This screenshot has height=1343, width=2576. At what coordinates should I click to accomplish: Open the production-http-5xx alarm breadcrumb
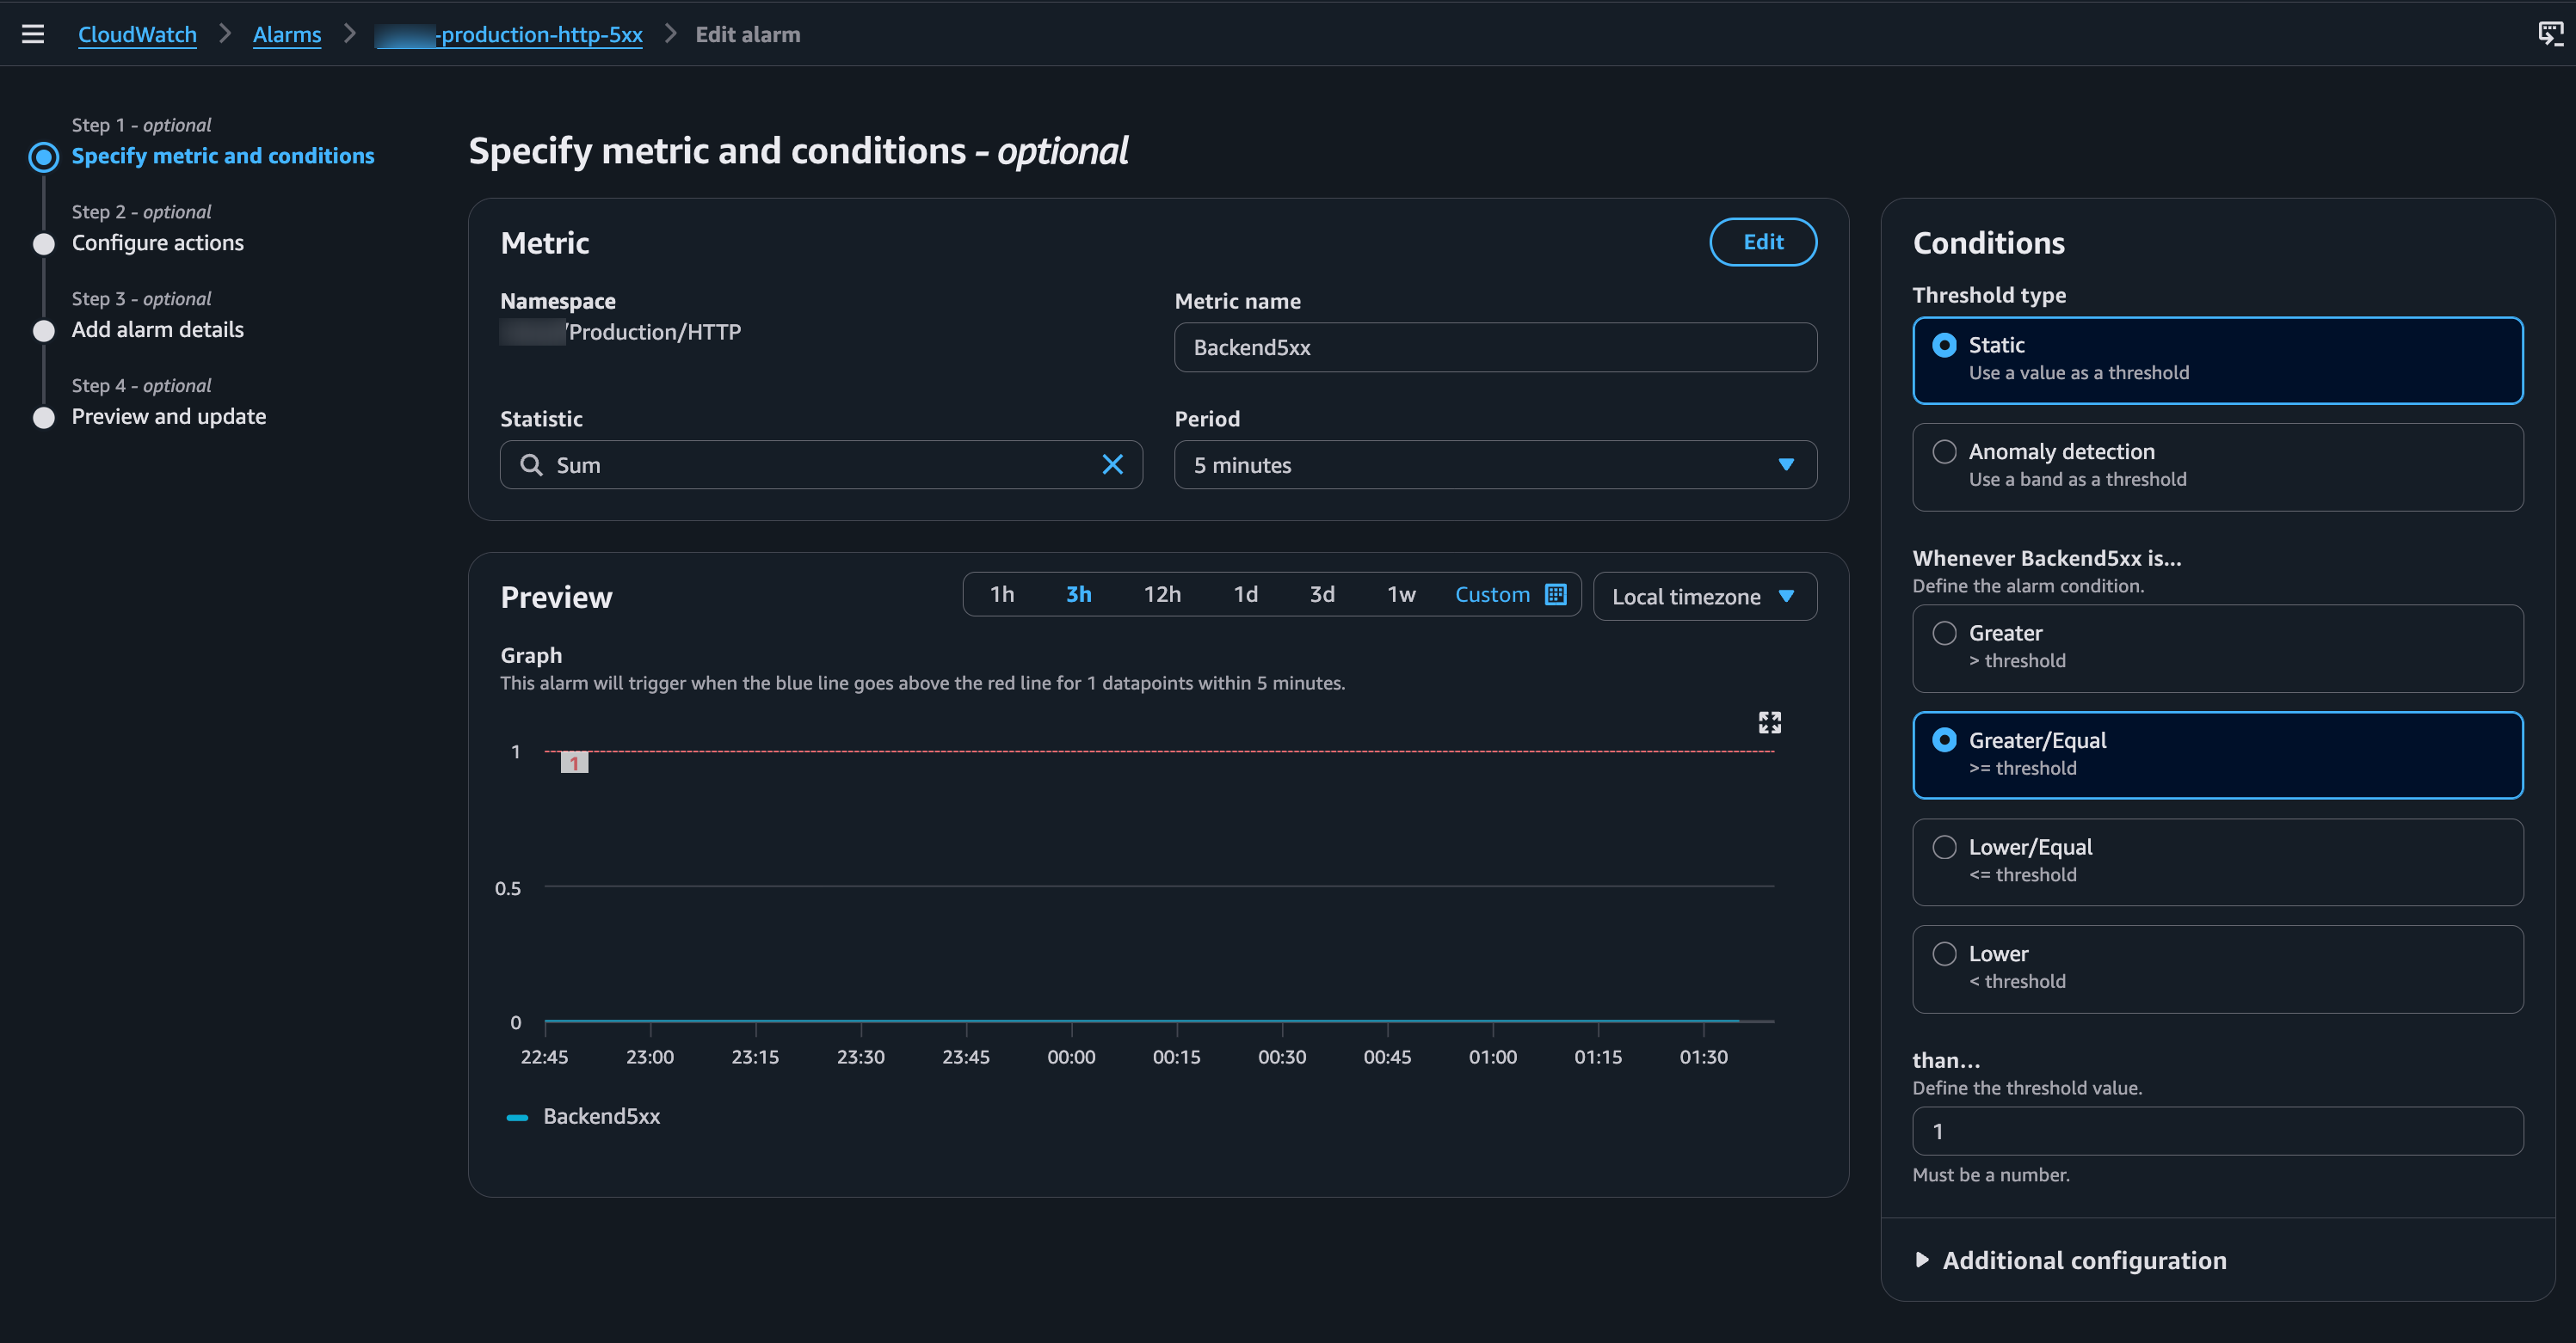pos(509,34)
